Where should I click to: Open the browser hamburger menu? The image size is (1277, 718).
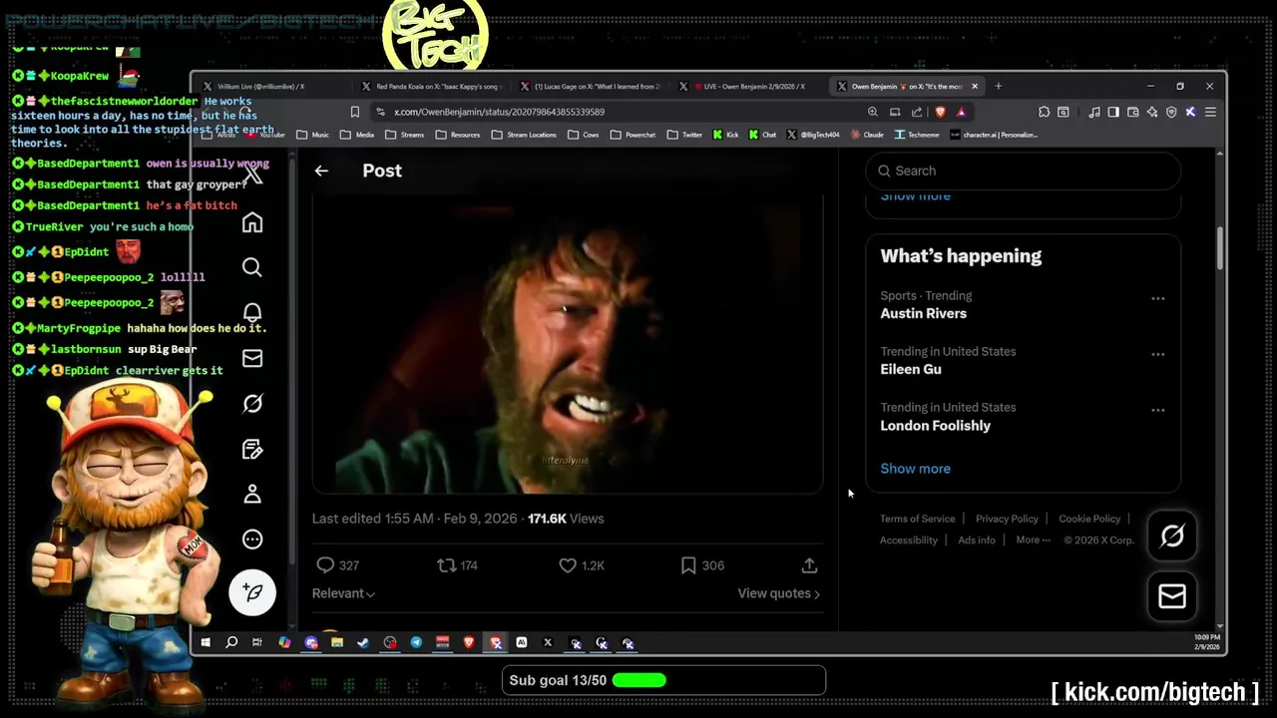(x=1210, y=112)
